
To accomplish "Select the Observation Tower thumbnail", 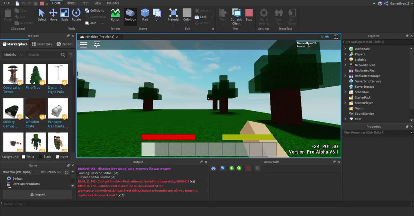I will point(13,74).
